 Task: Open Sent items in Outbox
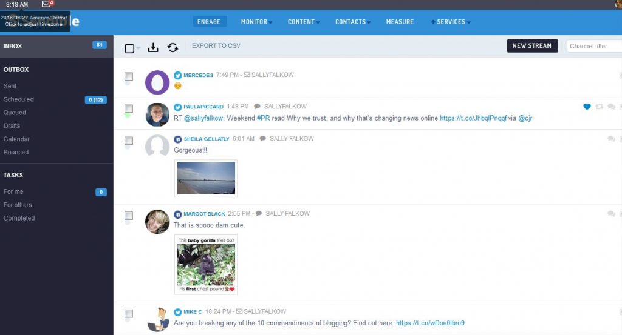(x=10, y=86)
